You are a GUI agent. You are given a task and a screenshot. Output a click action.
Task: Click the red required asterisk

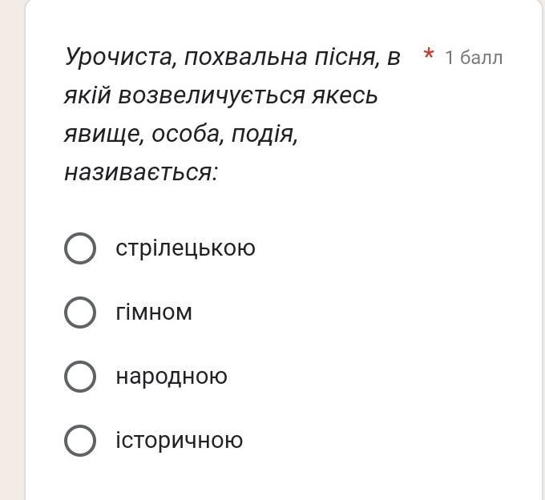pos(429,54)
